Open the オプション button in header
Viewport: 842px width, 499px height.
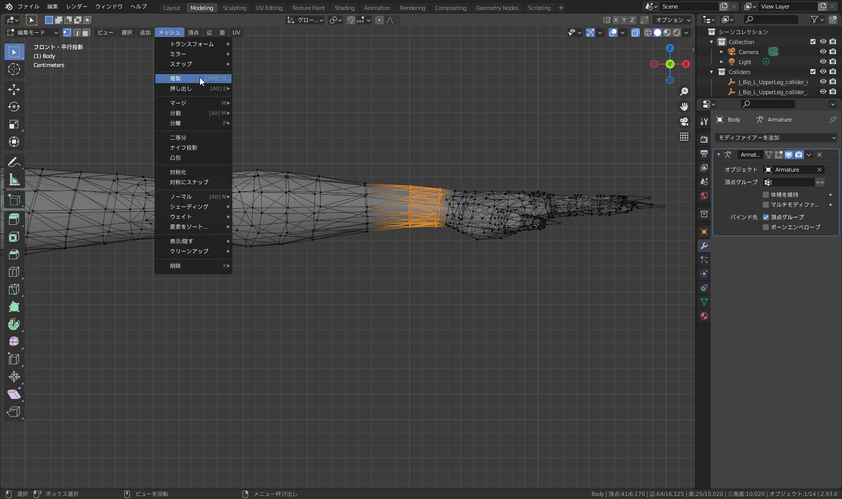pos(673,20)
